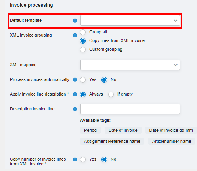Set Process invoices automatically to Yes
The image size is (197, 171).
click(83, 80)
